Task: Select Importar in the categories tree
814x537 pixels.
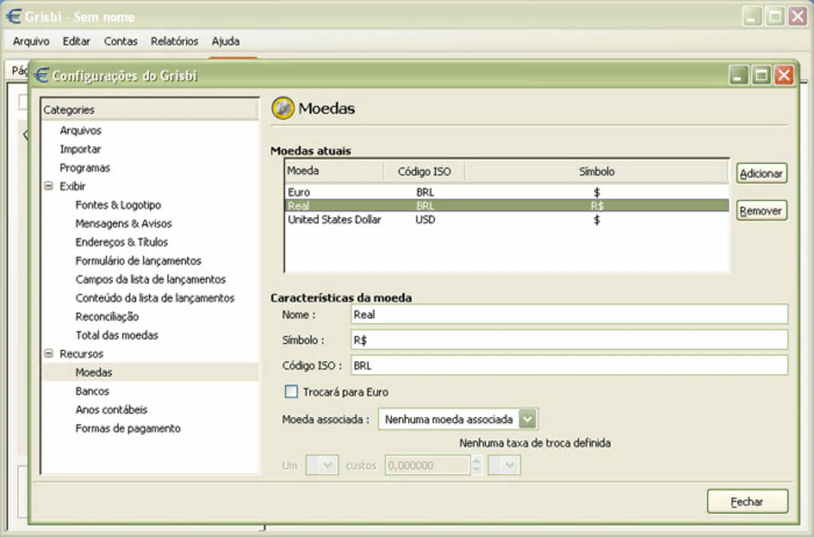Action: tap(81, 149)
